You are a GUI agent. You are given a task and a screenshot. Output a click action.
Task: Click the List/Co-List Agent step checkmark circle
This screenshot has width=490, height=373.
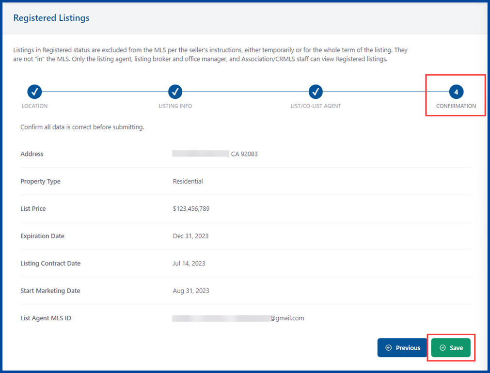point(316,91)
